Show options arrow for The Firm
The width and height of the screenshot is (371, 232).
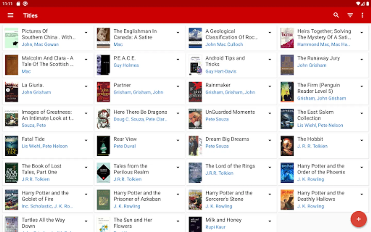pyautogui.click(x=362, y=86)
